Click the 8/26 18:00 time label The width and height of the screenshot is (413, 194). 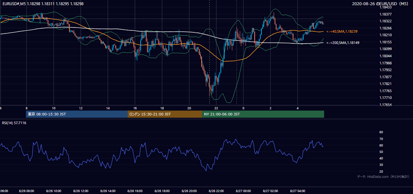coord(162,191)
